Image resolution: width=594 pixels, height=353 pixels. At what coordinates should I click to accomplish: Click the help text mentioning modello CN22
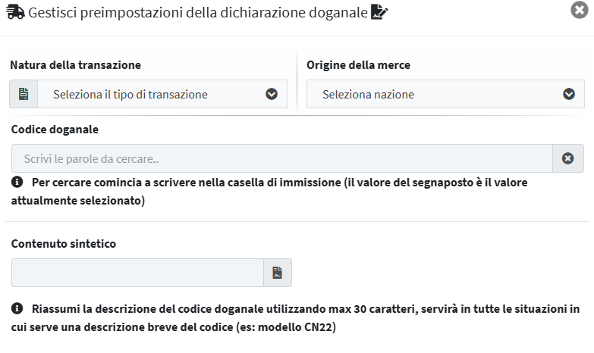[296, 318]
